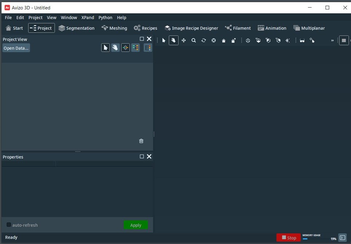Click the Set Home icon
The image size is (351, 244).
click(x=233, y=40)
